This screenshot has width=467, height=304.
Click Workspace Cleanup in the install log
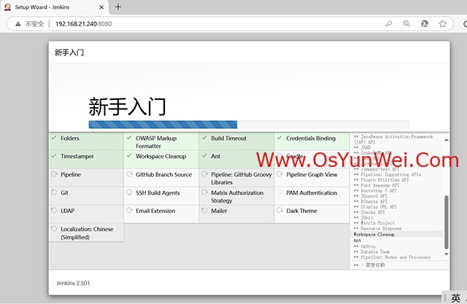[374, 235]
